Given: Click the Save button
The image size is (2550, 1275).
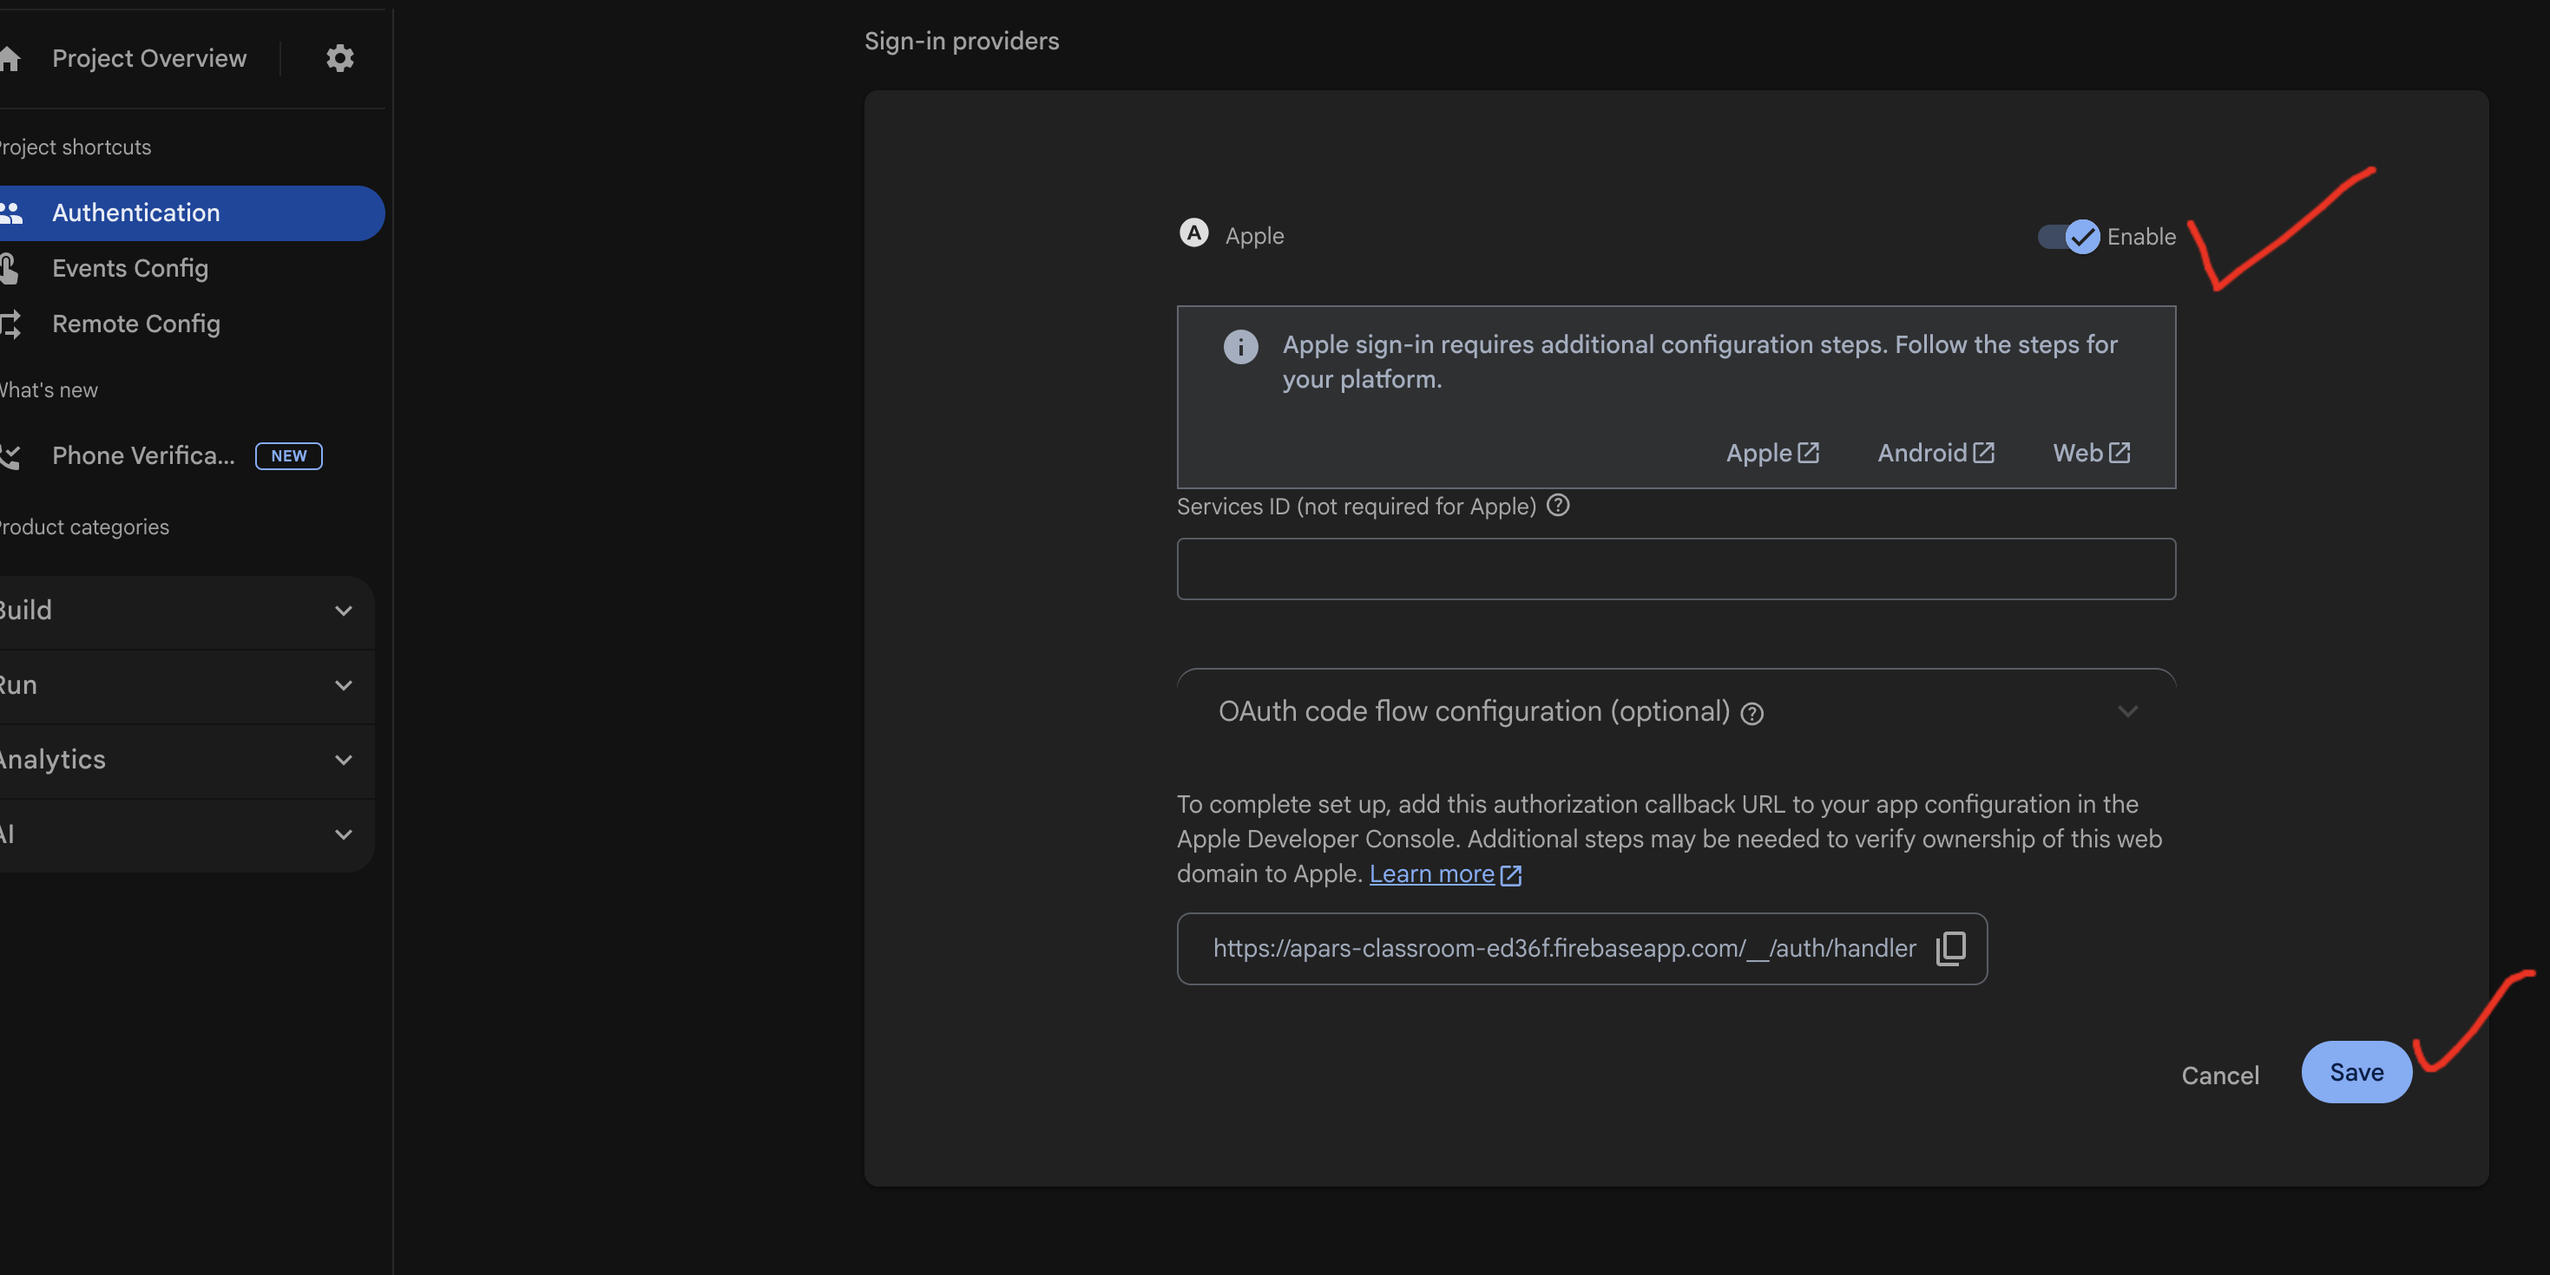Looking at the screenshot, I should click(x=2356, y=1072).
